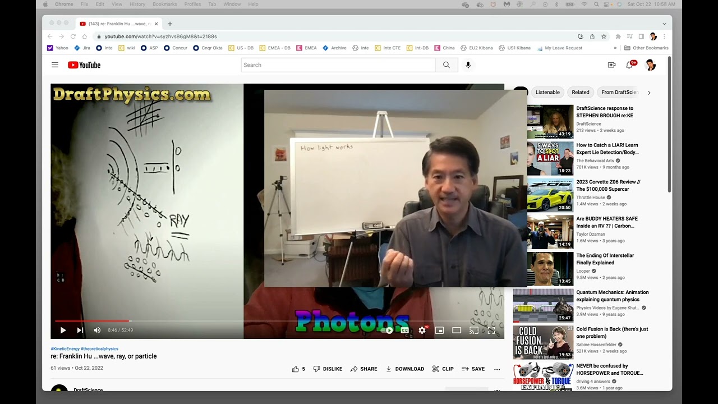Click the address bar URL
Image resolution: width=718 pixels, height=404 pixels.
click(160, 36)
